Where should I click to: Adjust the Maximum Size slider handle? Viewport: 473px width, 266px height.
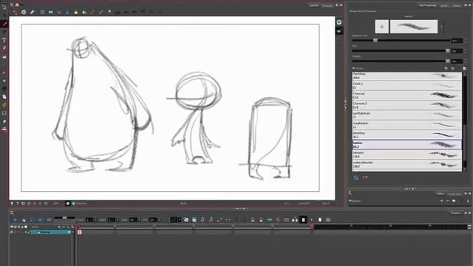point(375,40)
